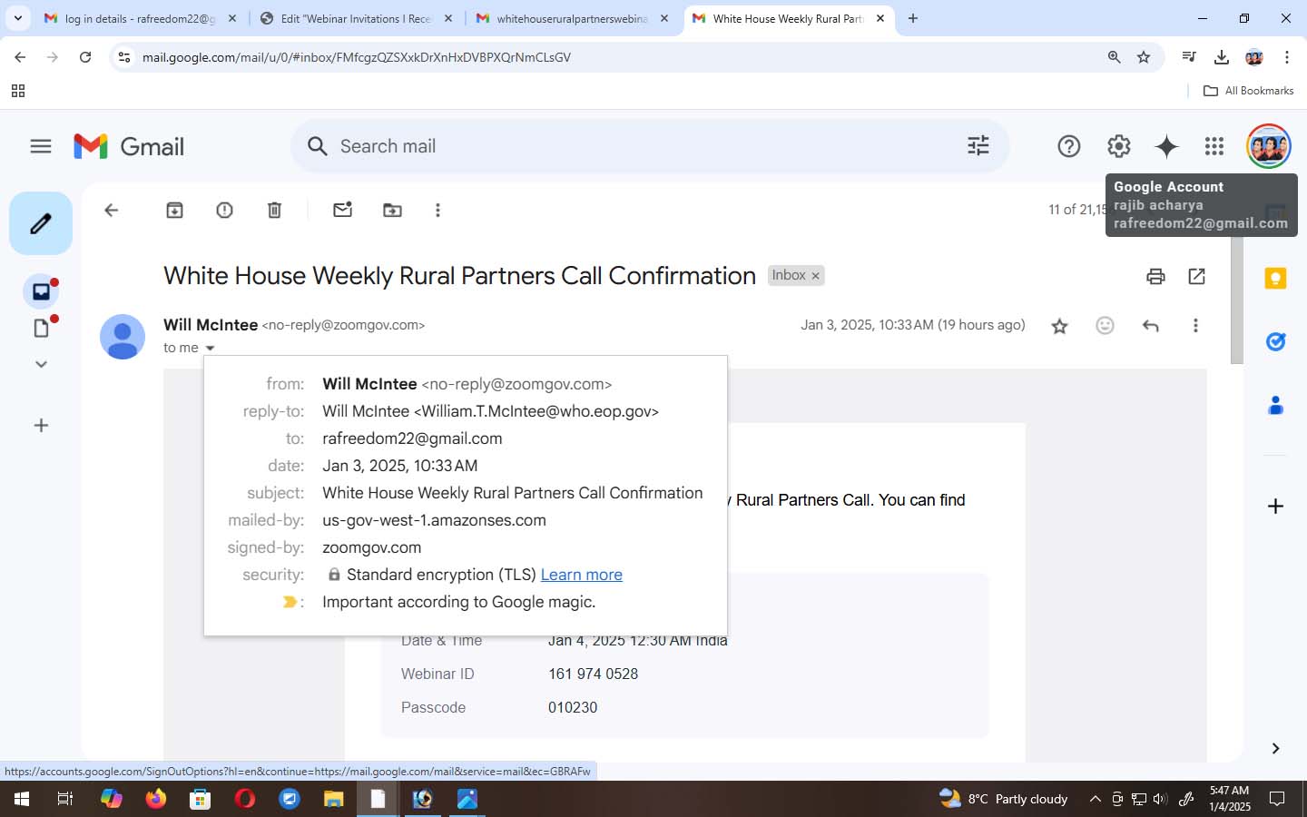
Task: Move email to a folder
Action: 392,211
